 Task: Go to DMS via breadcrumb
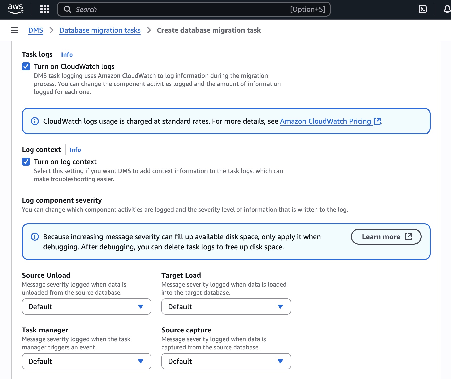36,30
